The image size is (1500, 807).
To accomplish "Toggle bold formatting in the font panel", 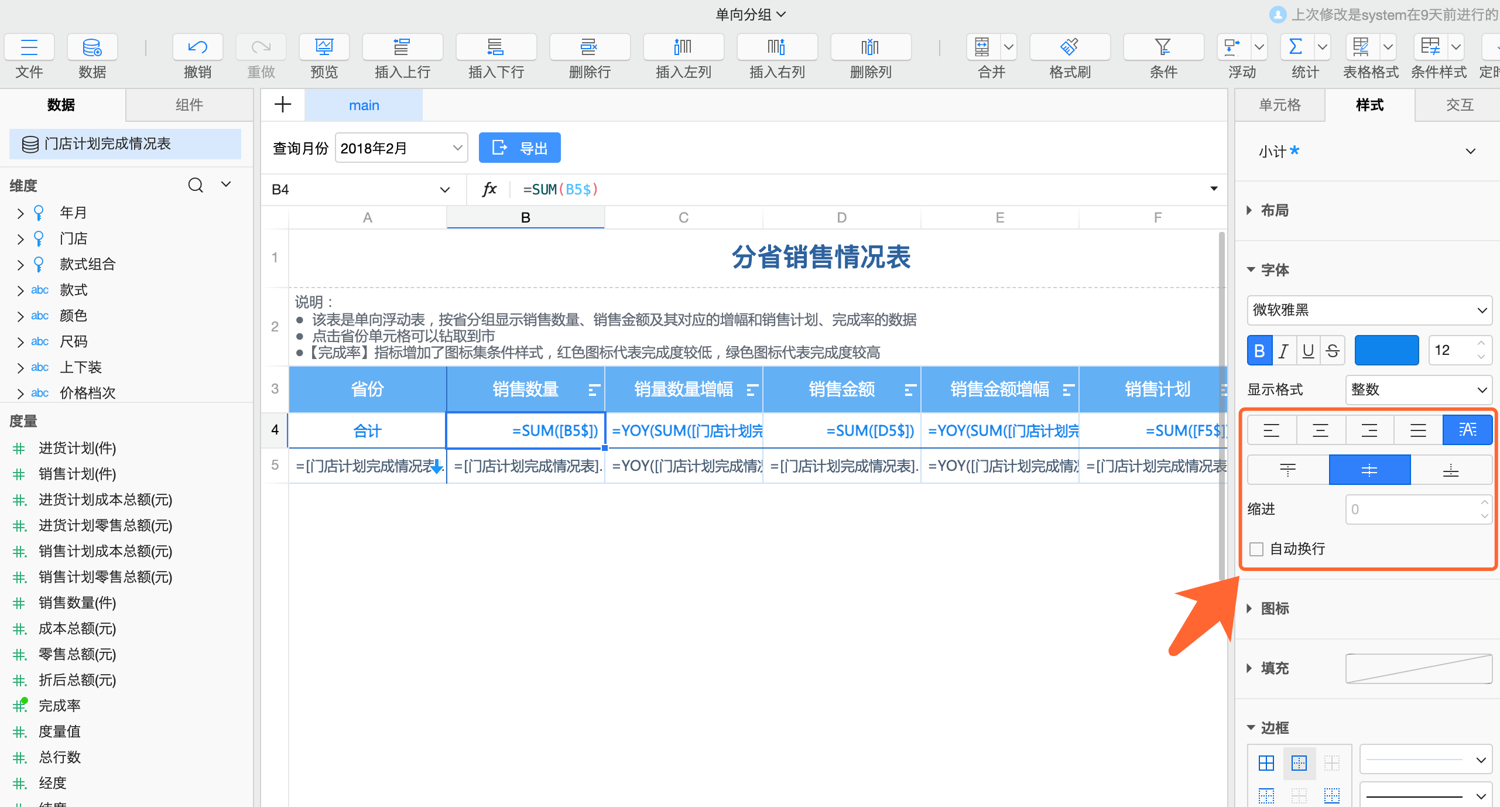I will pos(1259,350).
